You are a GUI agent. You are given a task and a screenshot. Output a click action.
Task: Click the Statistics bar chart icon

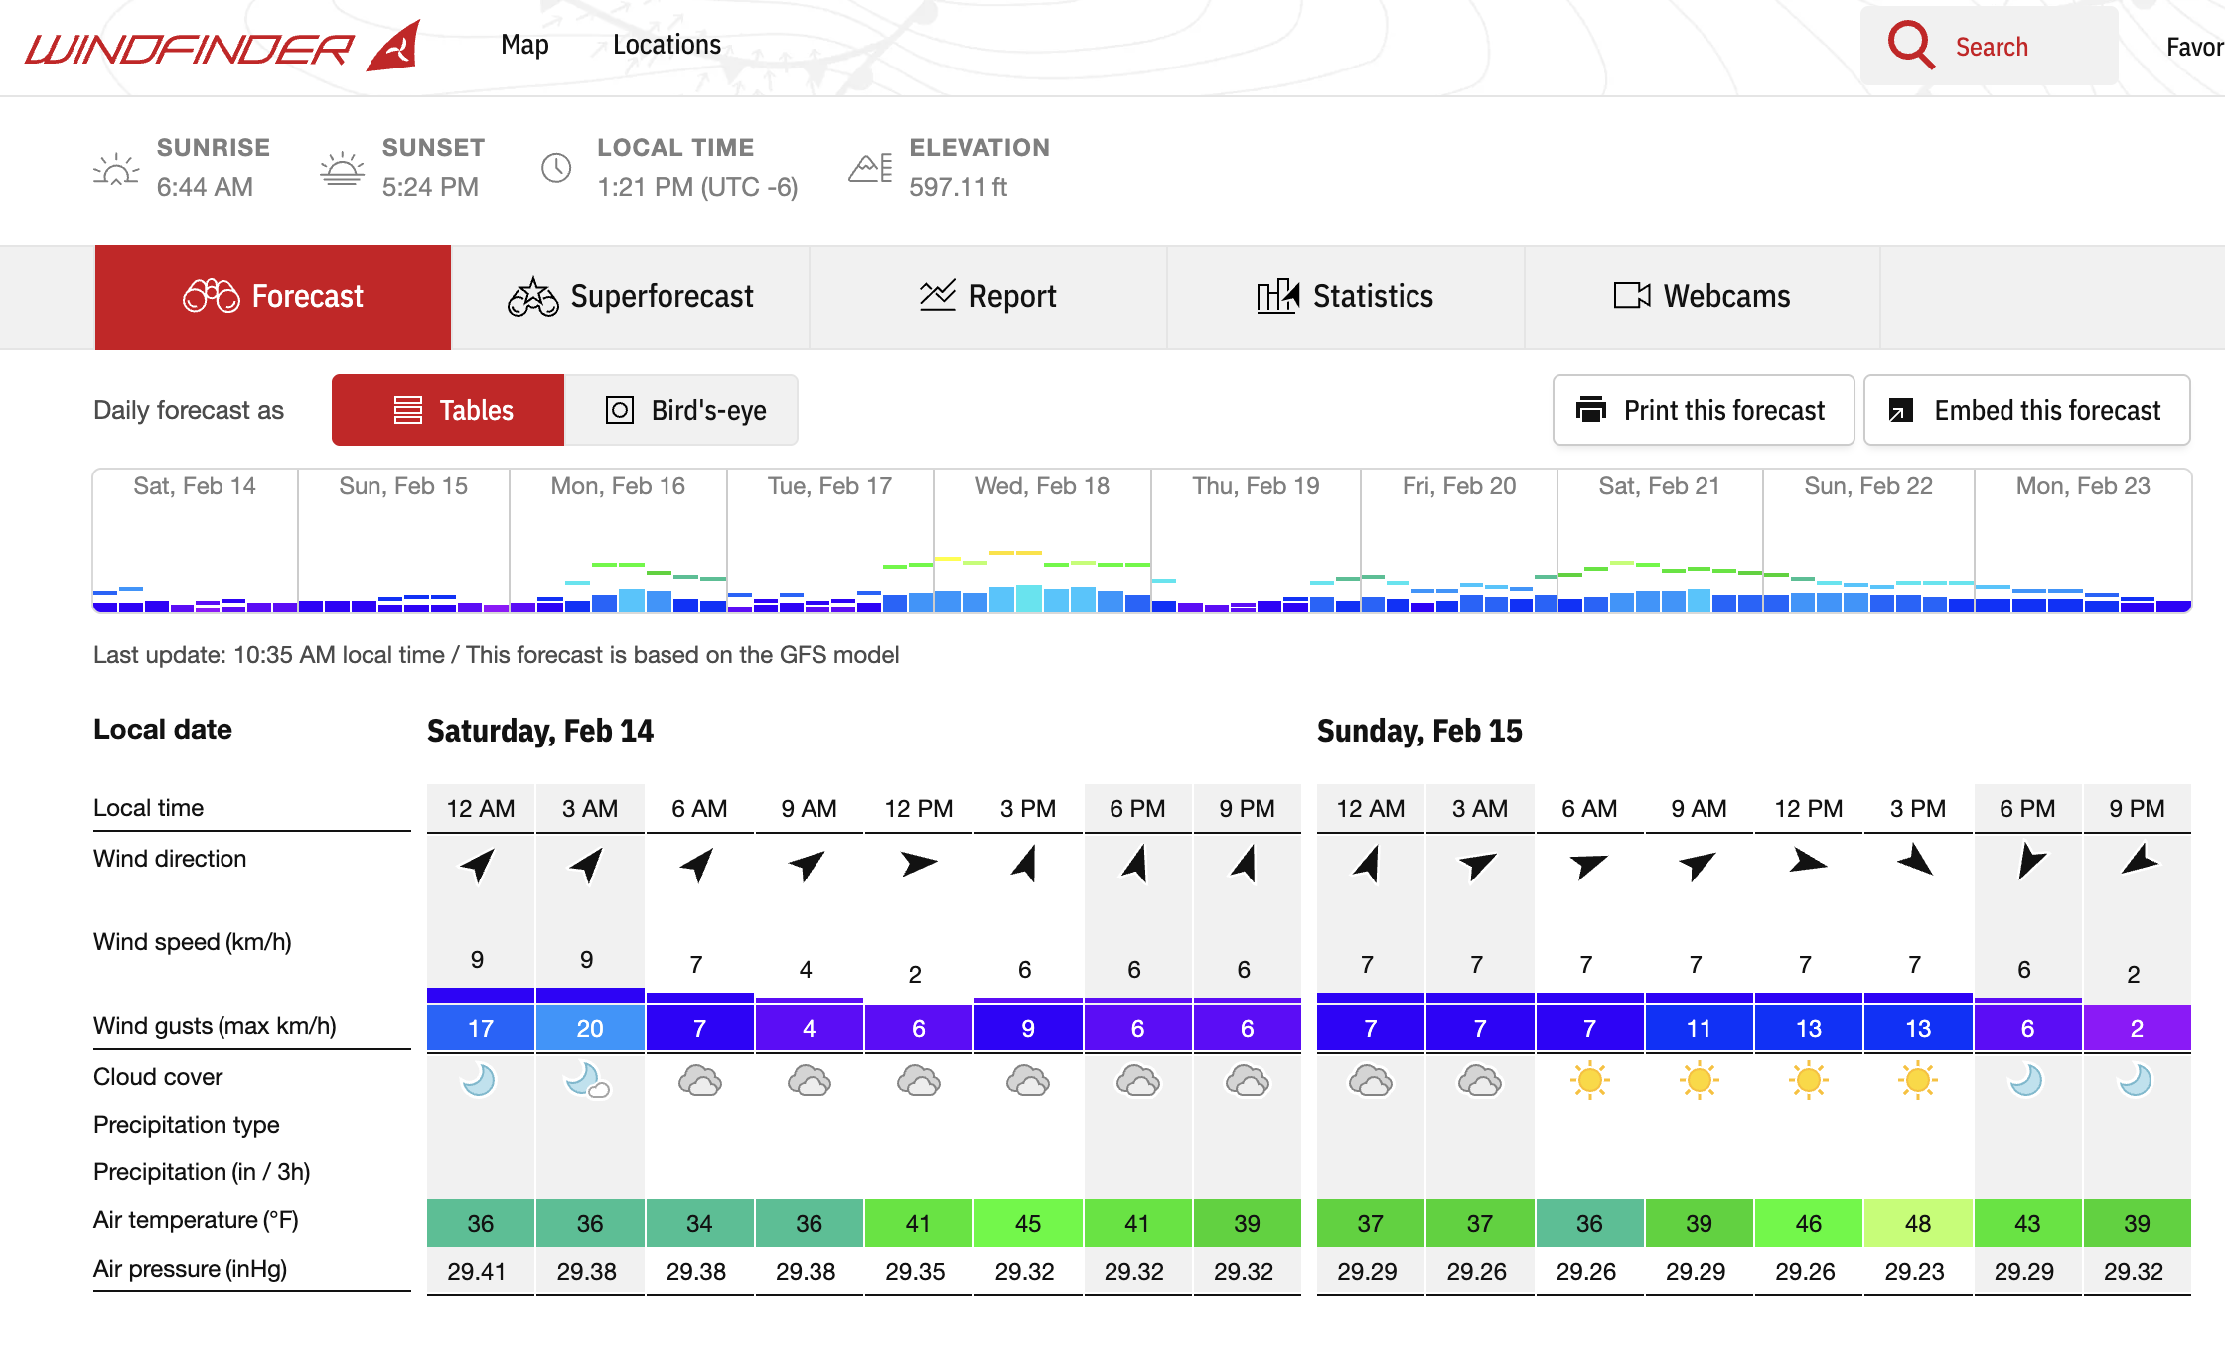coord(1277,296)
